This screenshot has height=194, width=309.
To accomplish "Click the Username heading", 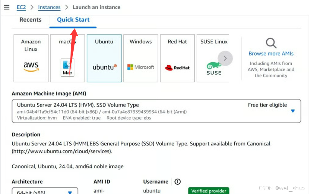I will 156,182.
